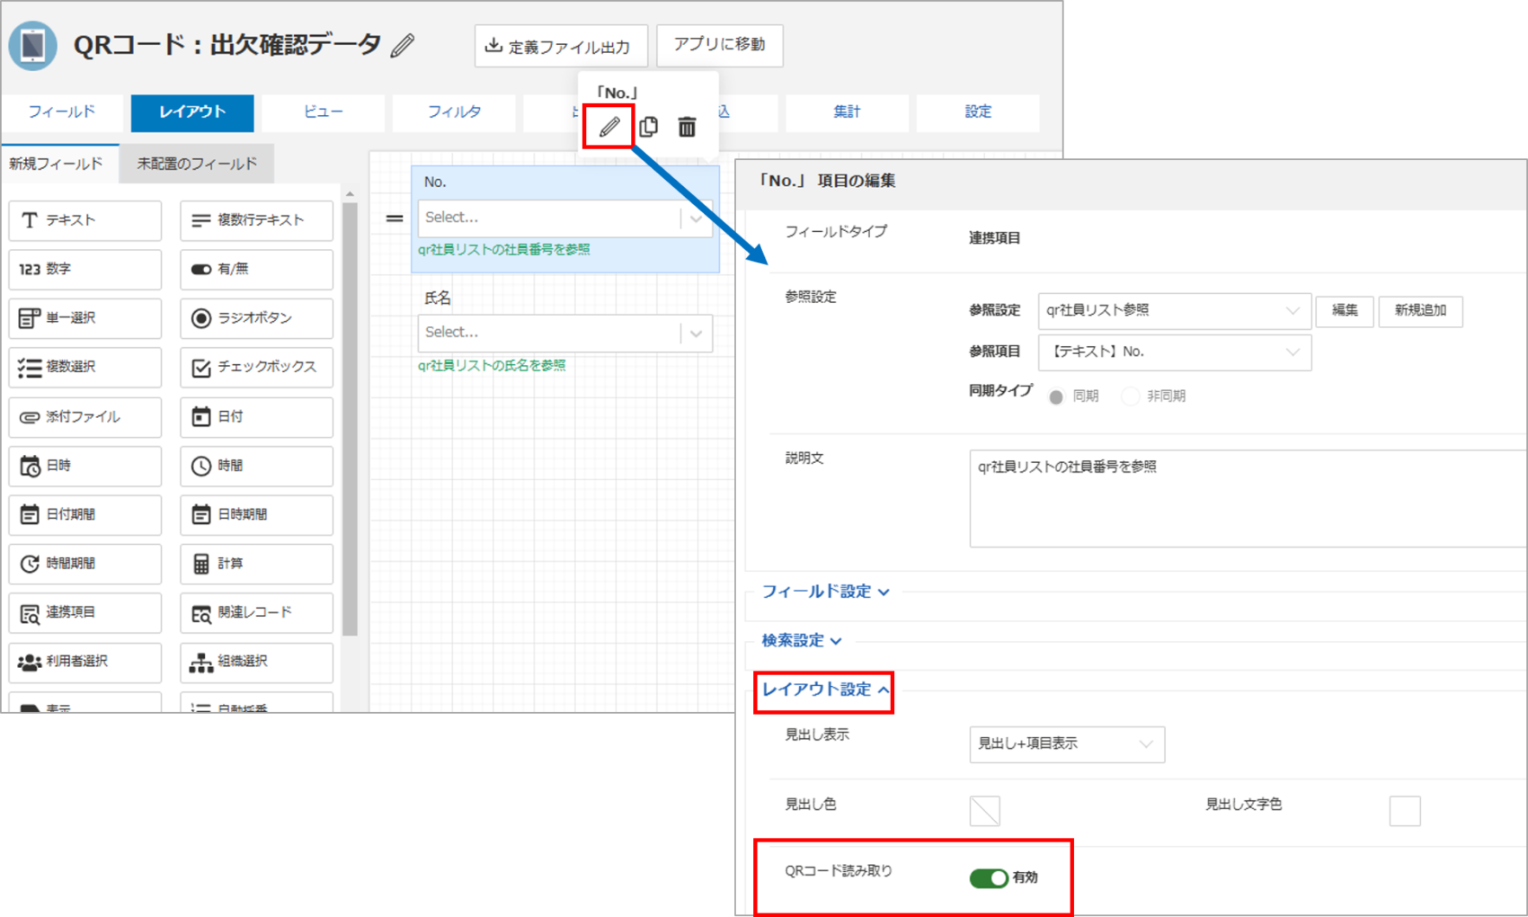Screen dimensions: 1528x917
Task: Open the No. field Select dropdown
Action: [564, 218]
